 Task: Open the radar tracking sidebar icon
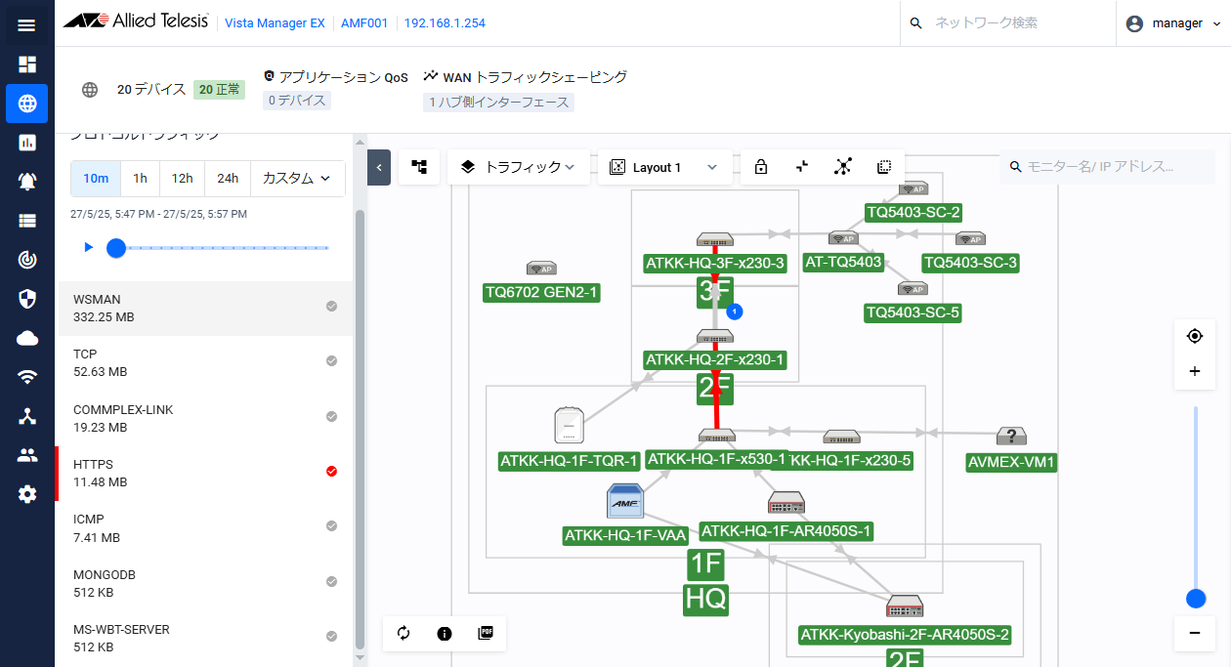tap(26, 260)
